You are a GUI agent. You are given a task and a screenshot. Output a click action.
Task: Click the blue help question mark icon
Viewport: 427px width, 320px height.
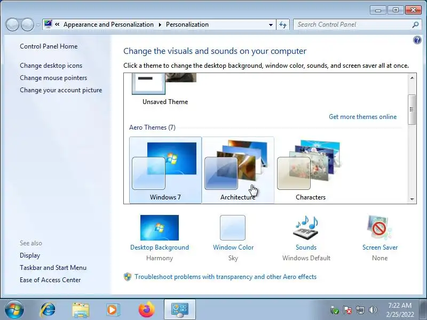(x=417, y=41)
